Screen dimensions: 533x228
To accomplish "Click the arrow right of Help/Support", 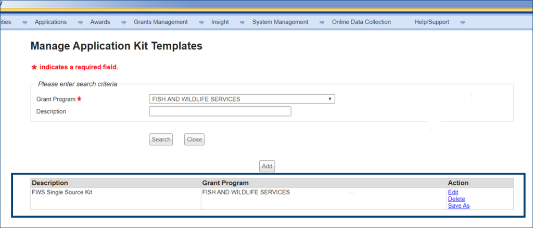I will click(x=462, y=22).
